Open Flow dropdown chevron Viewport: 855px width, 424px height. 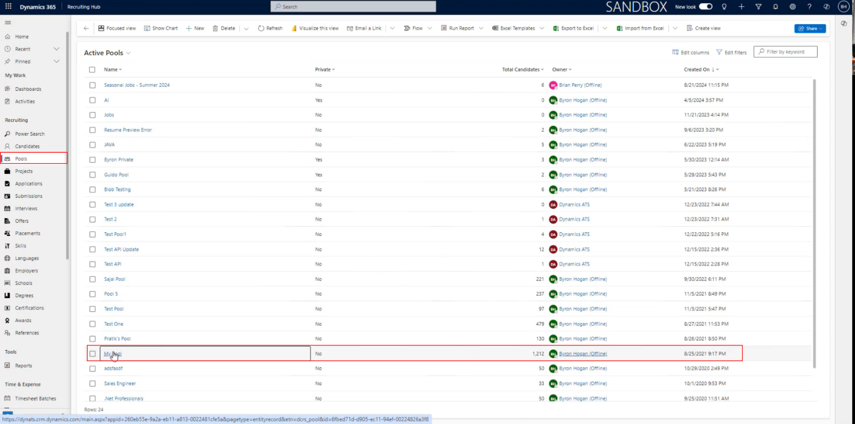(430, 28)
